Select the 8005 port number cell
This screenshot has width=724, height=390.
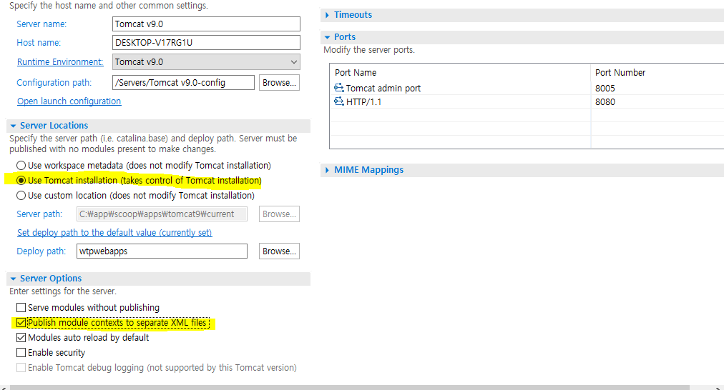pos(605,88)
